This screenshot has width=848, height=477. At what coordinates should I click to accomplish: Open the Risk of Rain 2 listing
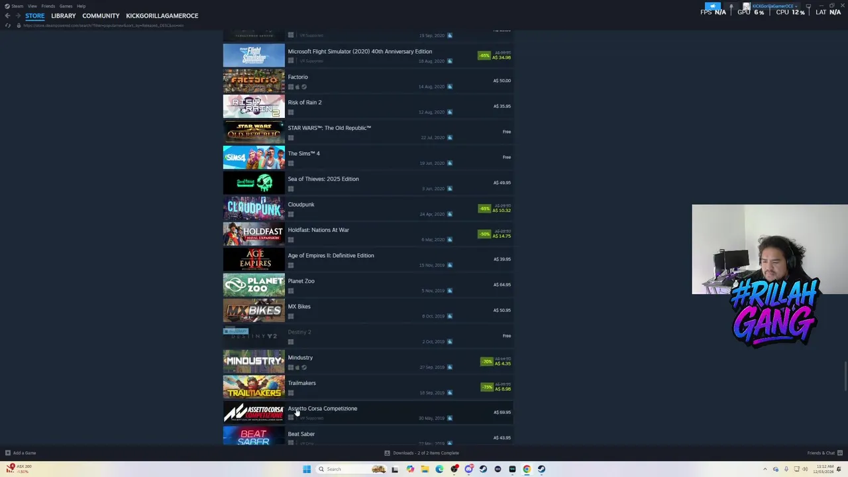pos(368,107)
